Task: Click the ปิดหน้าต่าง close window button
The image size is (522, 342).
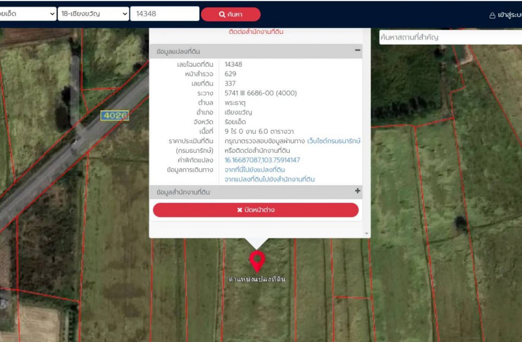Action: [256, 210]
